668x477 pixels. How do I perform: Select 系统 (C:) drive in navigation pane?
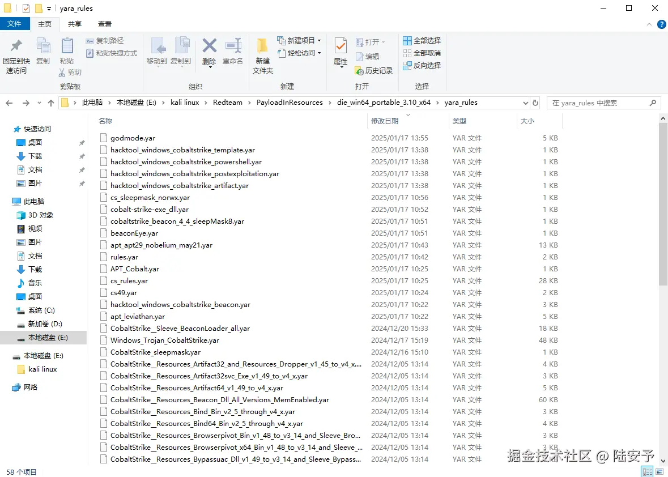[x=41, y=310]
